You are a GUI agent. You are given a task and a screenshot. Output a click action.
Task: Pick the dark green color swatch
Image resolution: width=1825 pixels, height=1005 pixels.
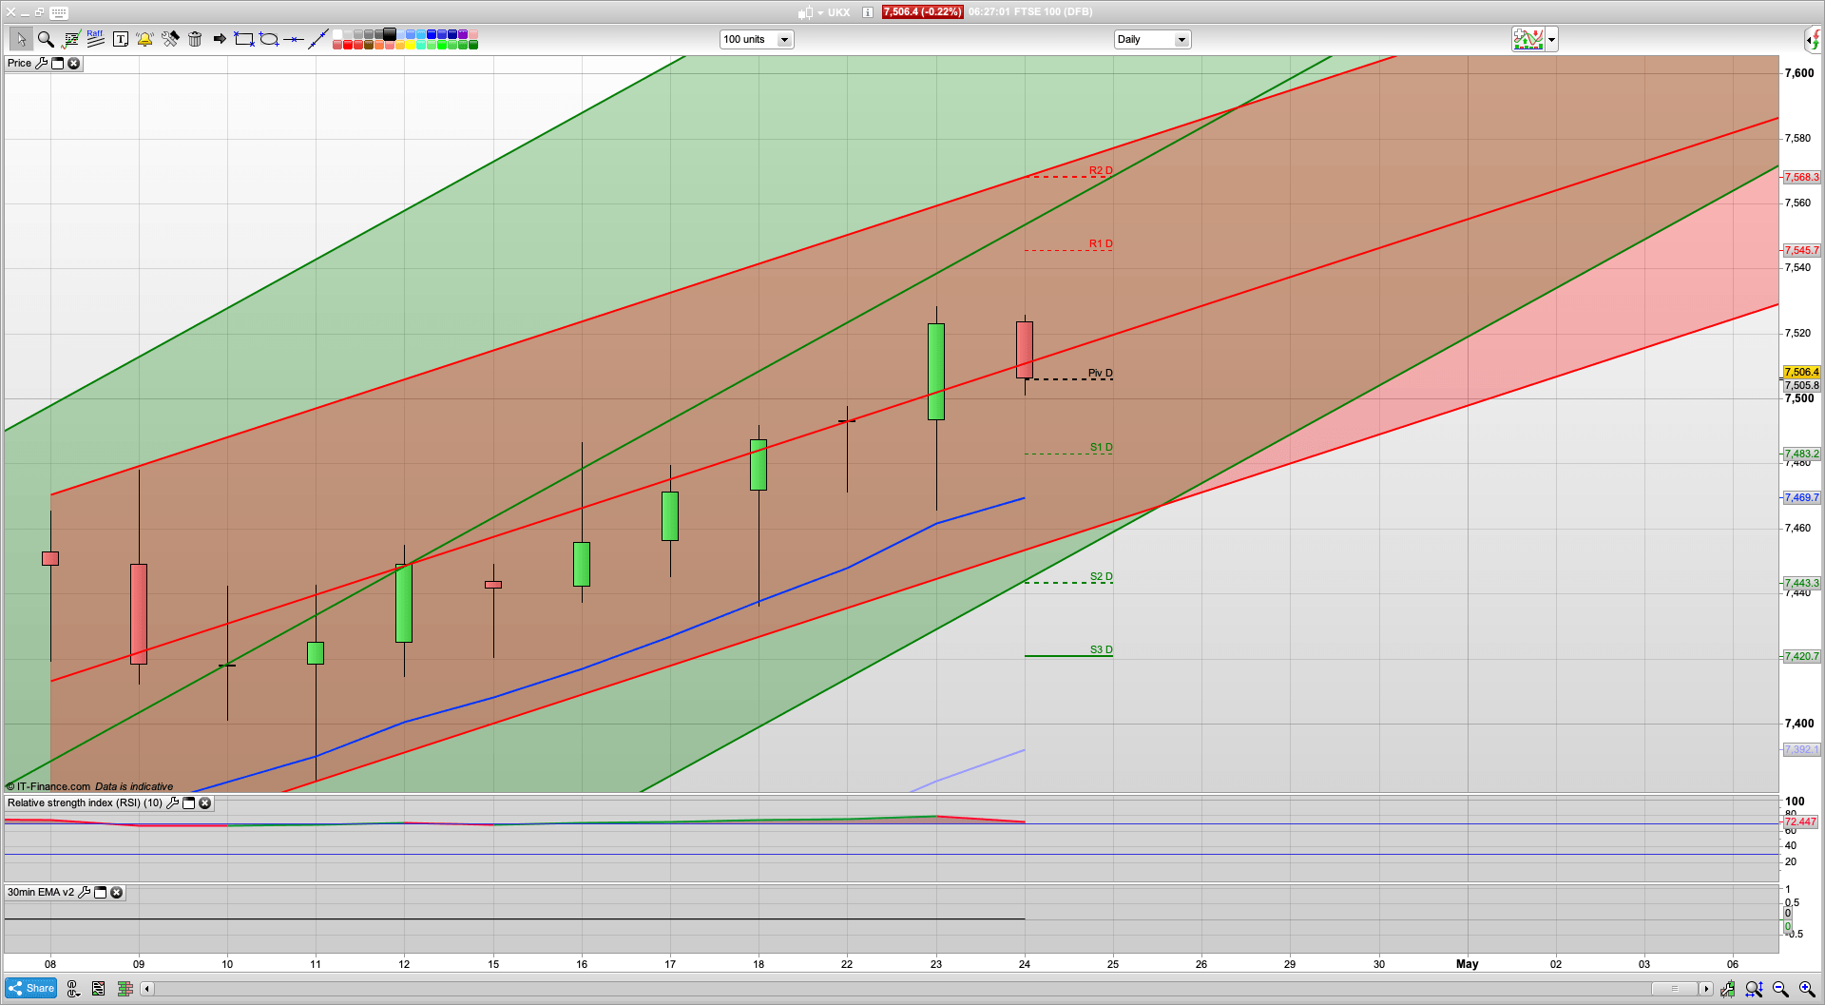473,45
